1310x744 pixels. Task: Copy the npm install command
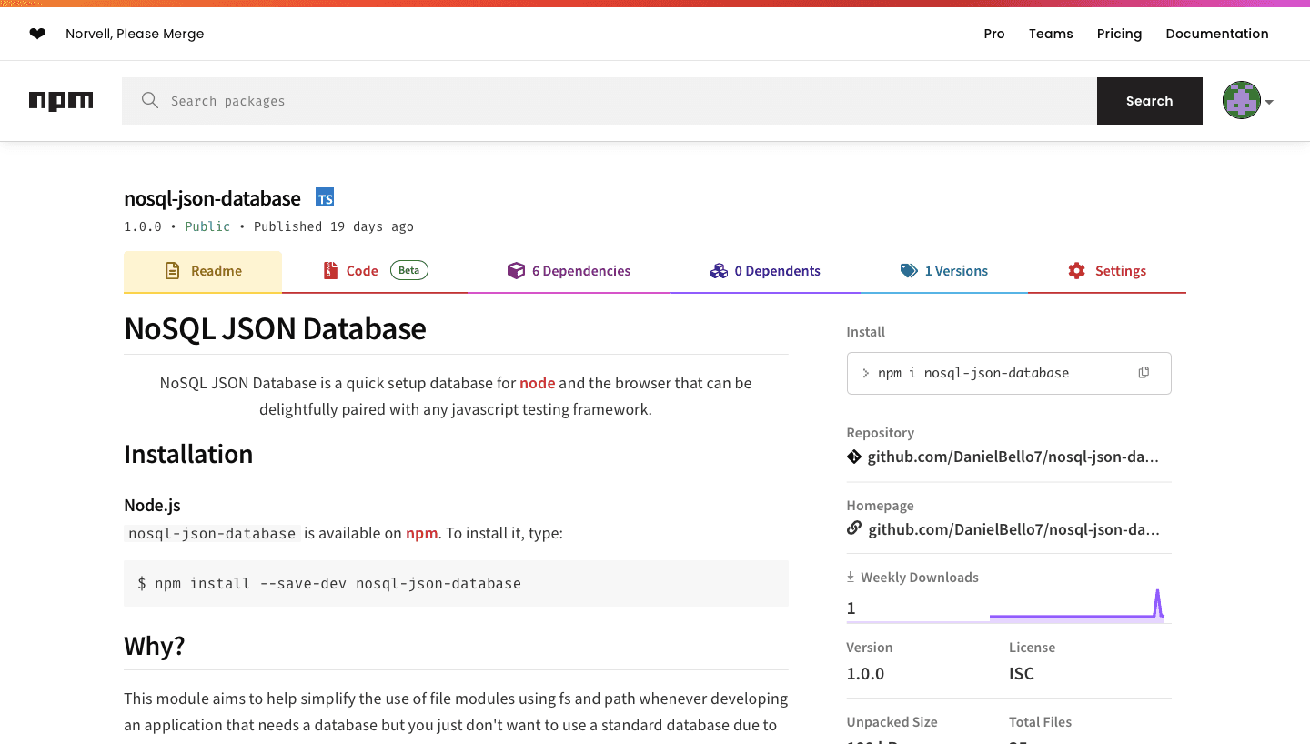pos(1144,373)
